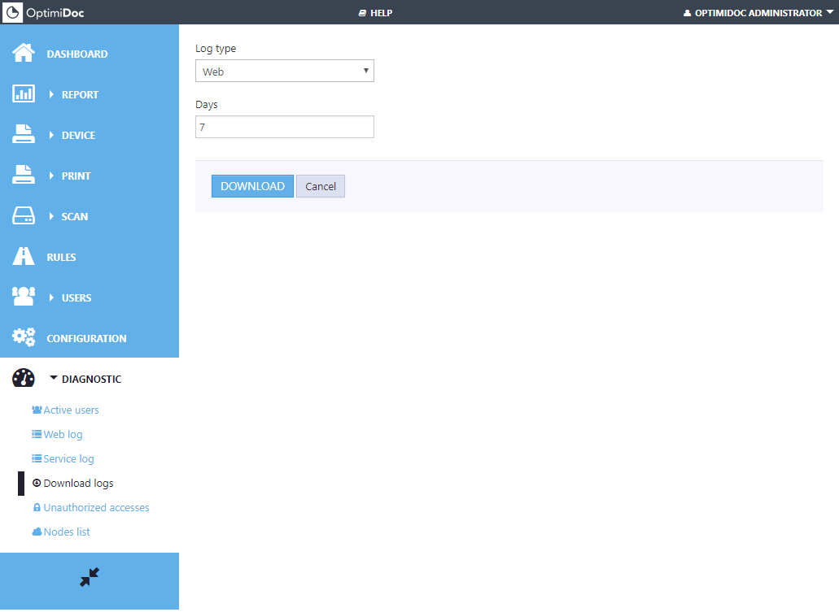This screenshot has height=612, width=839.
Task: Click the OptimiDoc logo icon
Action: 13,12
